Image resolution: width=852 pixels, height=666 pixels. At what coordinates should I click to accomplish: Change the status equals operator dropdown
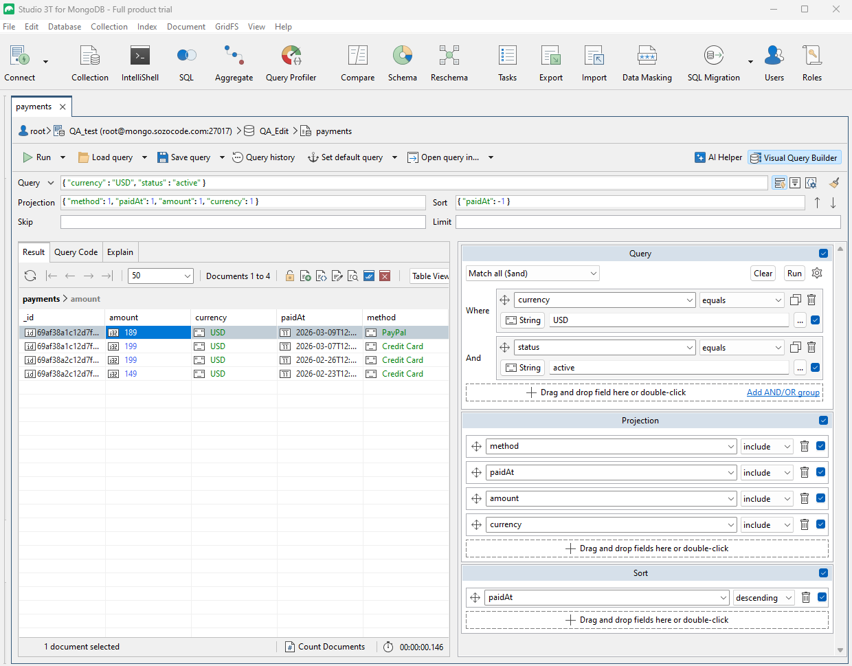[x=742, y=347]
